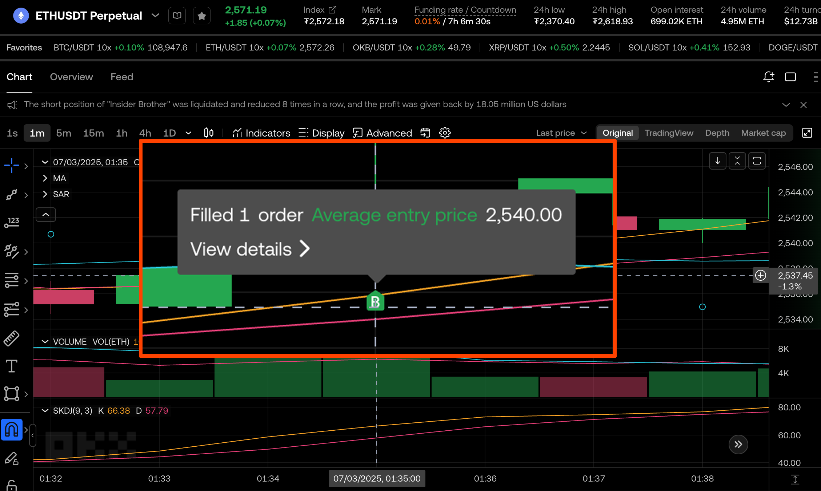821x491 pixels.
Task: Open the Indicators menu
Action: pos(261,133)
